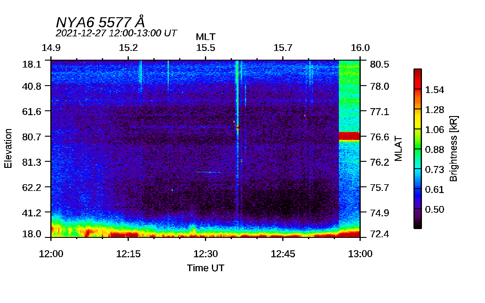Click MLAT tick label 76.2
Viewport: 485px width, 303px height.
click(380, 162)
